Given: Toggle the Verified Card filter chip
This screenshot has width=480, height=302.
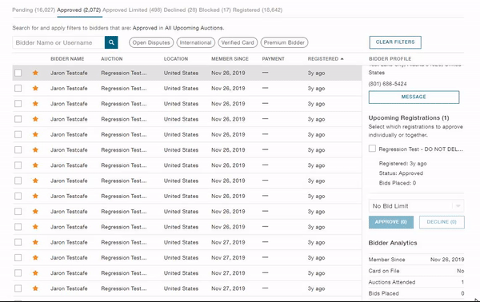Looking at the screenshot, I should point(238,42).
